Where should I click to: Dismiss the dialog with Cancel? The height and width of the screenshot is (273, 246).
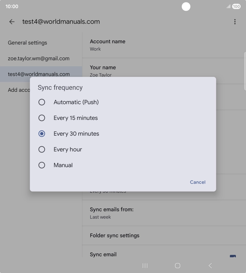197,182
